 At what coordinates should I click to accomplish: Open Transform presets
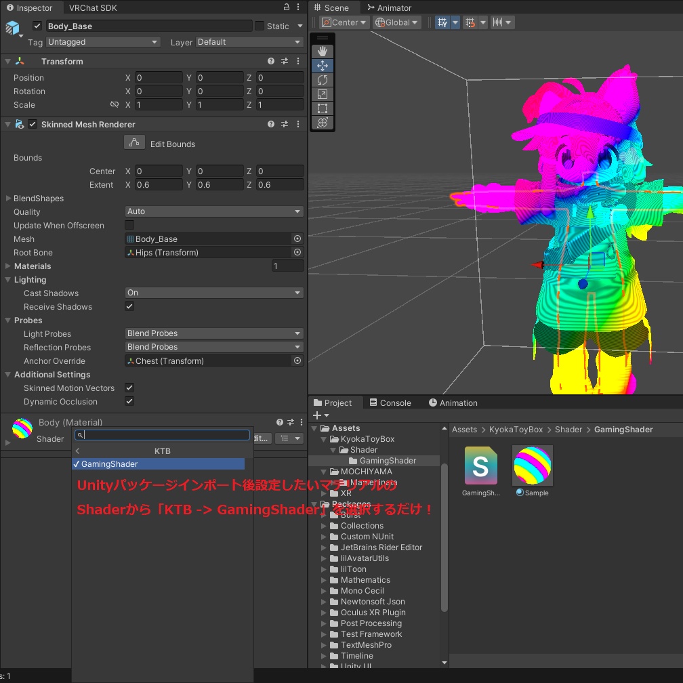pos(285,62)
